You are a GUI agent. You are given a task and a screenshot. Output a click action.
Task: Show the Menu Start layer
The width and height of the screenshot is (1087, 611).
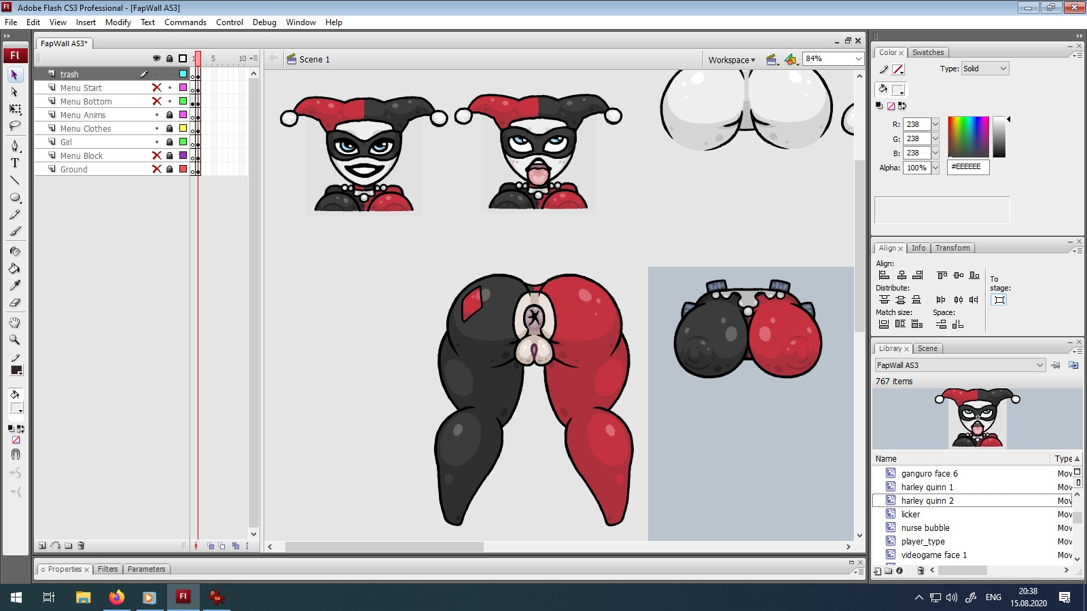pyautogui.click(x=157, y=88)
